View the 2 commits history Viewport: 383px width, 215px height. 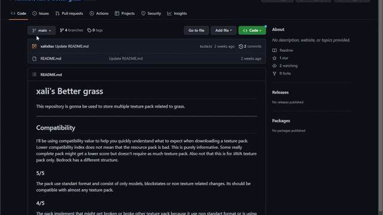coord(250,47)
